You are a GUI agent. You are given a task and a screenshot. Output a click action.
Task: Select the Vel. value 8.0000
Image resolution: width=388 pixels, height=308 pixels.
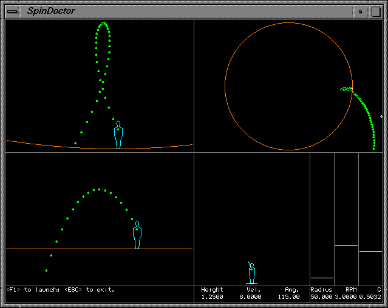[x=249, y=297]
